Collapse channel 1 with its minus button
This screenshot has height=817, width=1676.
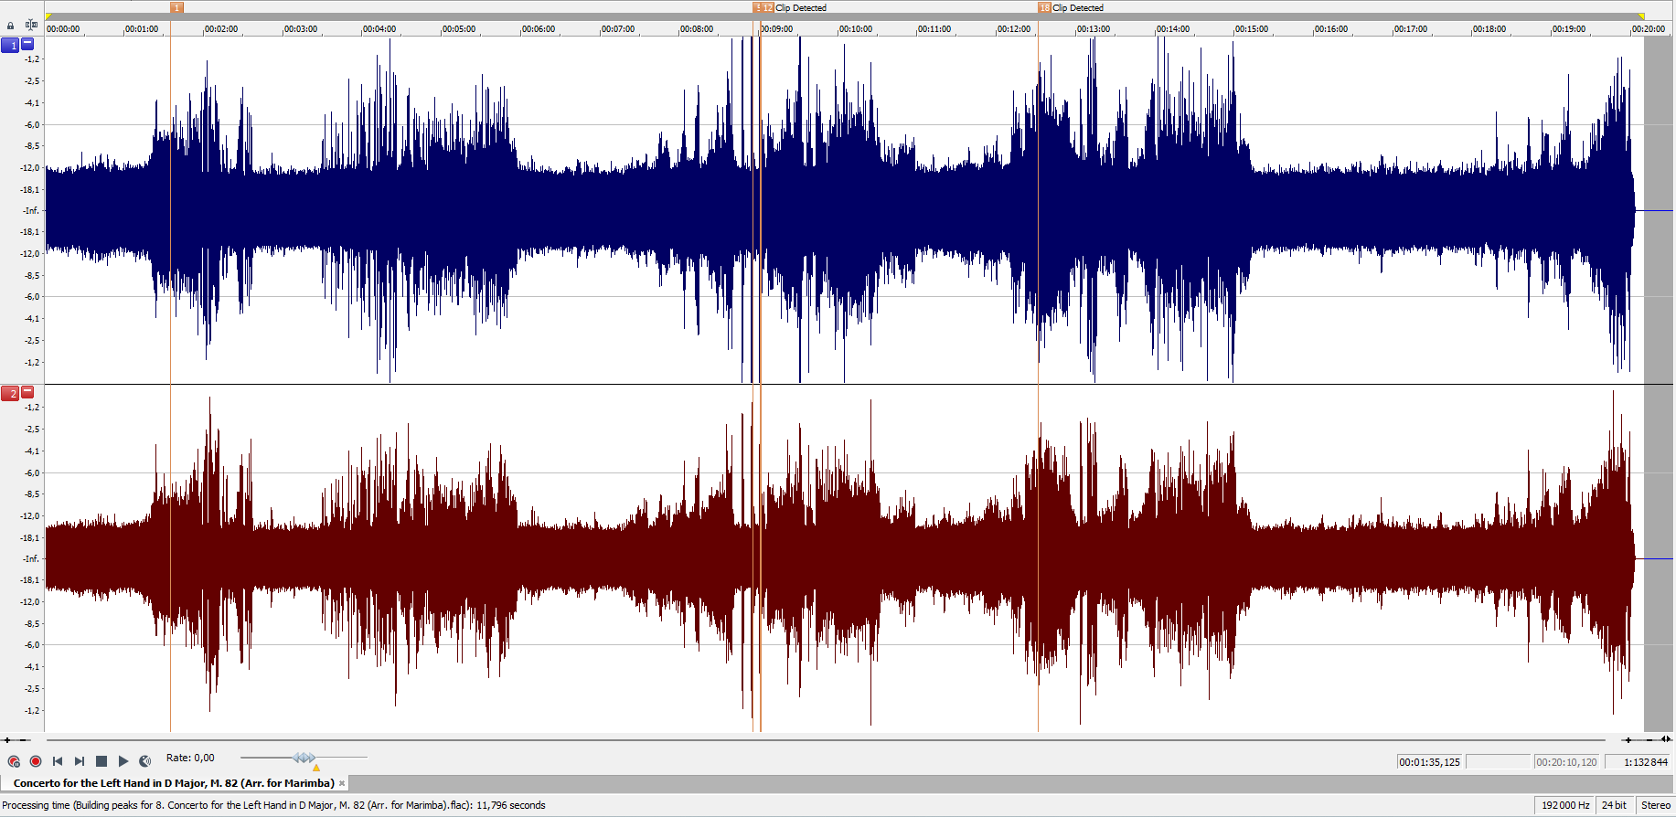pyautogui.click(x=27, y=44)
